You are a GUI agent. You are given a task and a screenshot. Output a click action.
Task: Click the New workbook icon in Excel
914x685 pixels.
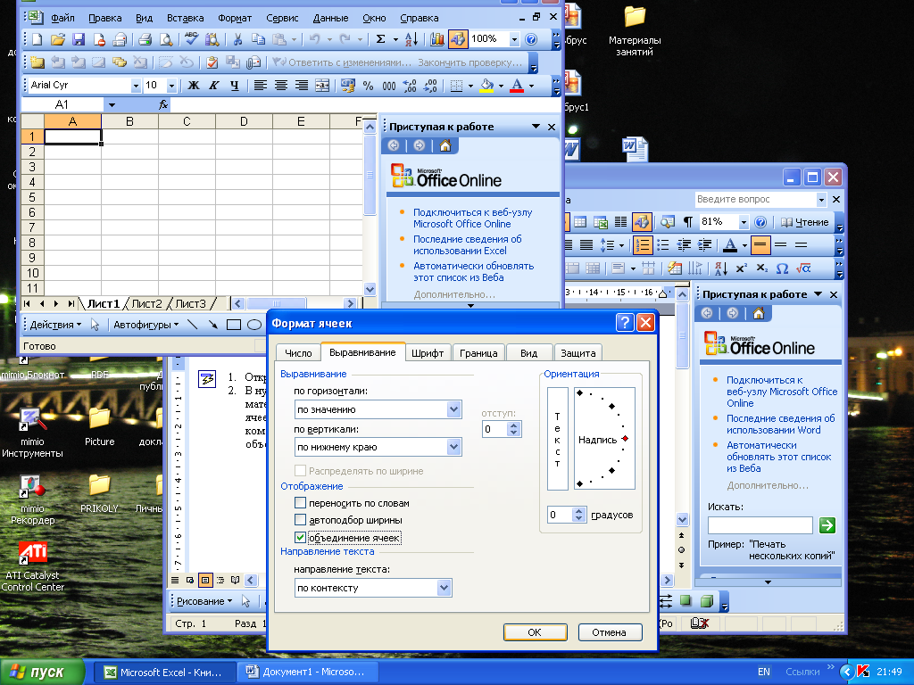click(x=37, y=39)
